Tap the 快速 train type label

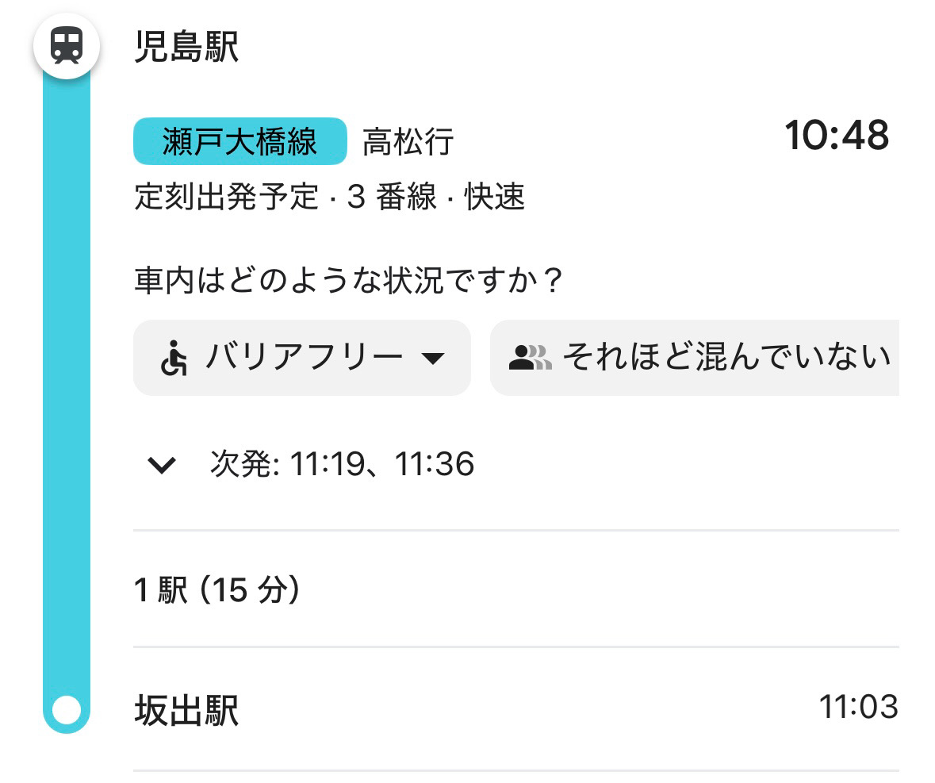[x=495, y=198]
